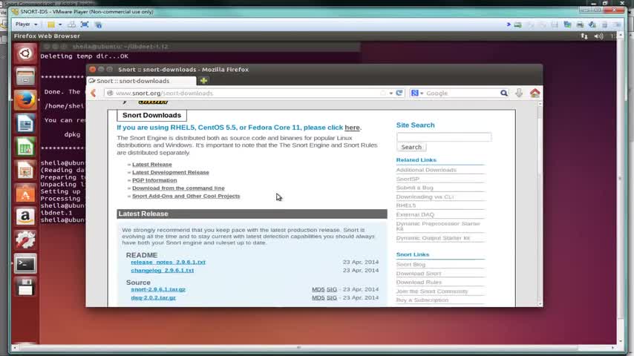The height and width of the screenshot is (356, 634).
Task: Open URL bar history dropdown
Action: point(391,93)
